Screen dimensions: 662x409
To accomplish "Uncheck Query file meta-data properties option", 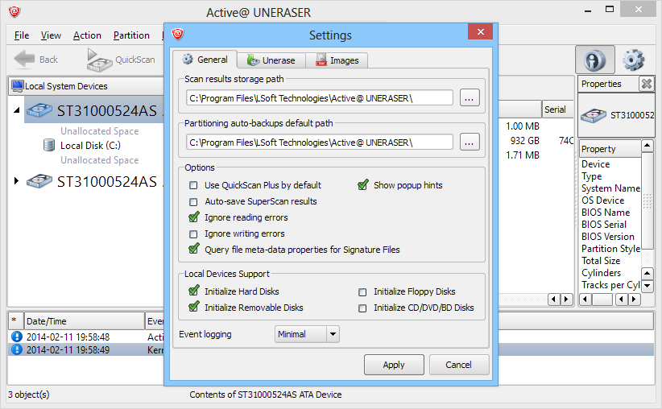I will [x=194, y=249].
